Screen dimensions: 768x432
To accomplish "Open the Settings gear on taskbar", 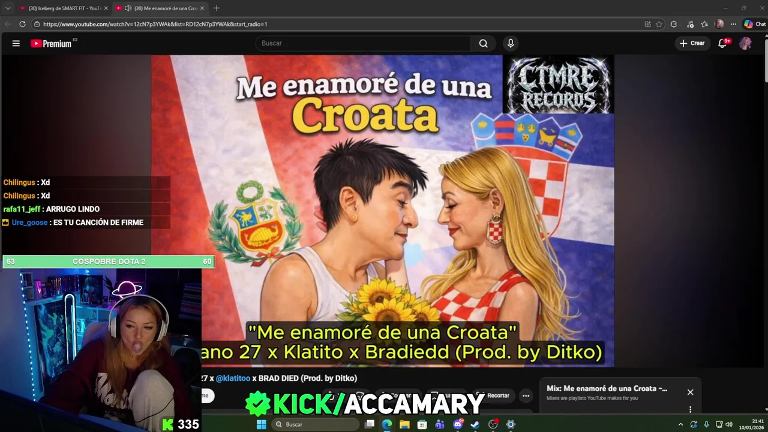I will pos(511,424).
